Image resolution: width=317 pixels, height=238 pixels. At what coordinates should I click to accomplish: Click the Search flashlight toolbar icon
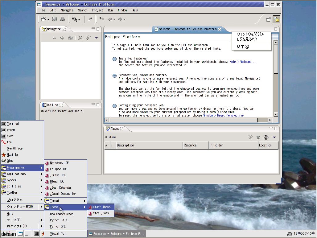[x=90, y=19]
